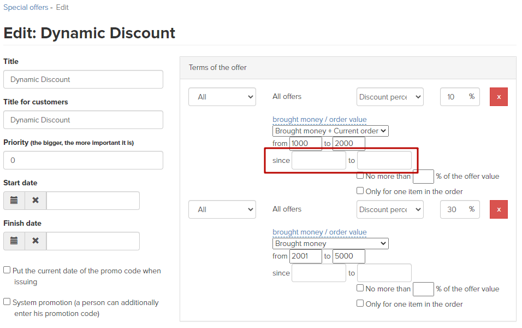Delete the 10% discount rule row

coord(499,97)
